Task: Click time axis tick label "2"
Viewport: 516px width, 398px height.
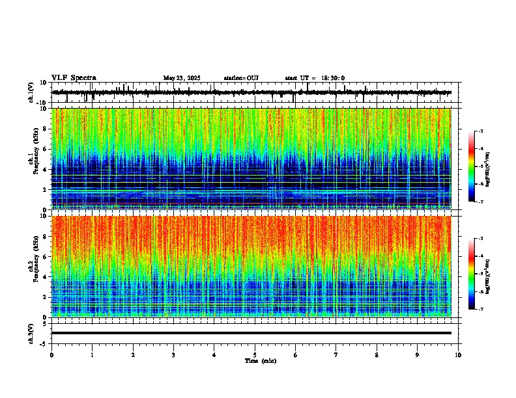Action: click(x=133, y=355)
